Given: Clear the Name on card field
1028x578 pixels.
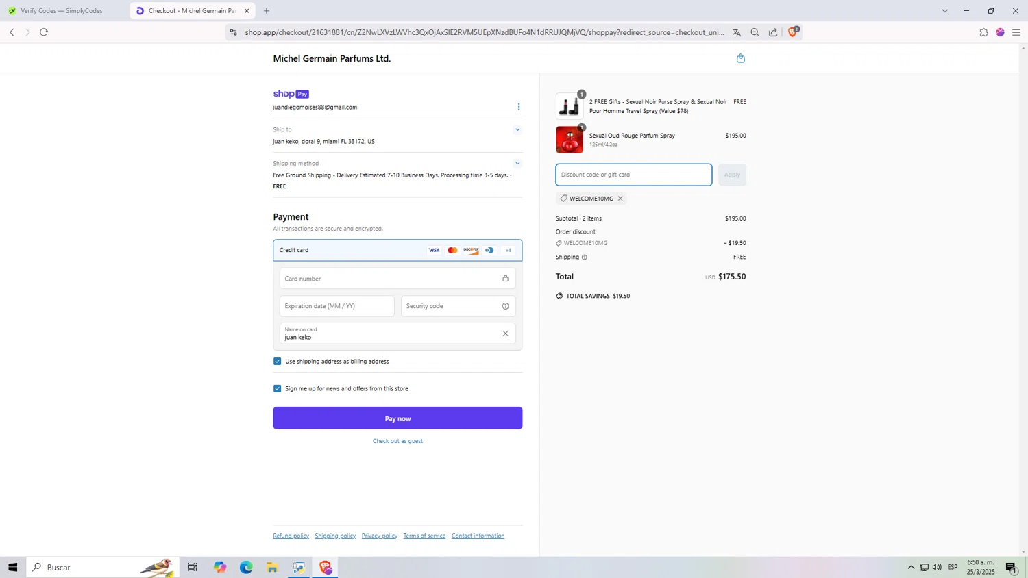Looking at the screenshot, I should pos(505,334).
